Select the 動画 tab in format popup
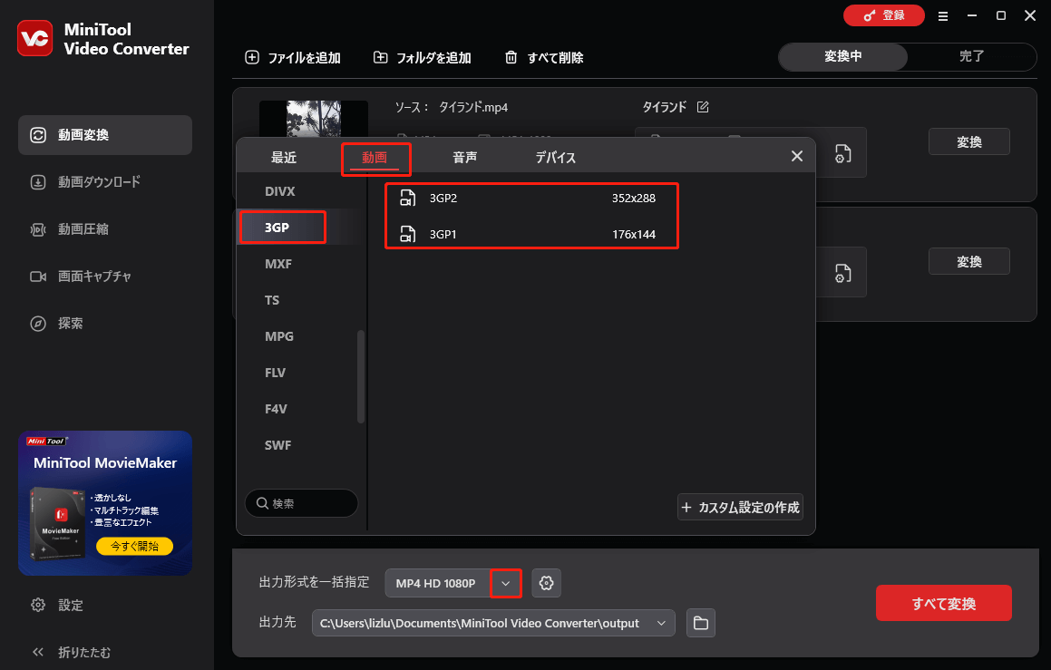This screenshot has width=1051, height=670. point(375,158)
